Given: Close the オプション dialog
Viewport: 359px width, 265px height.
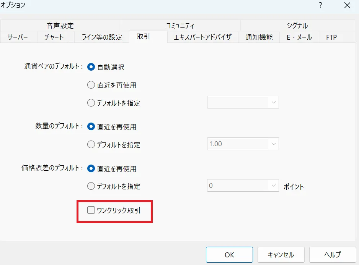Looking at the screenshot, I should [x=347, y=5].
